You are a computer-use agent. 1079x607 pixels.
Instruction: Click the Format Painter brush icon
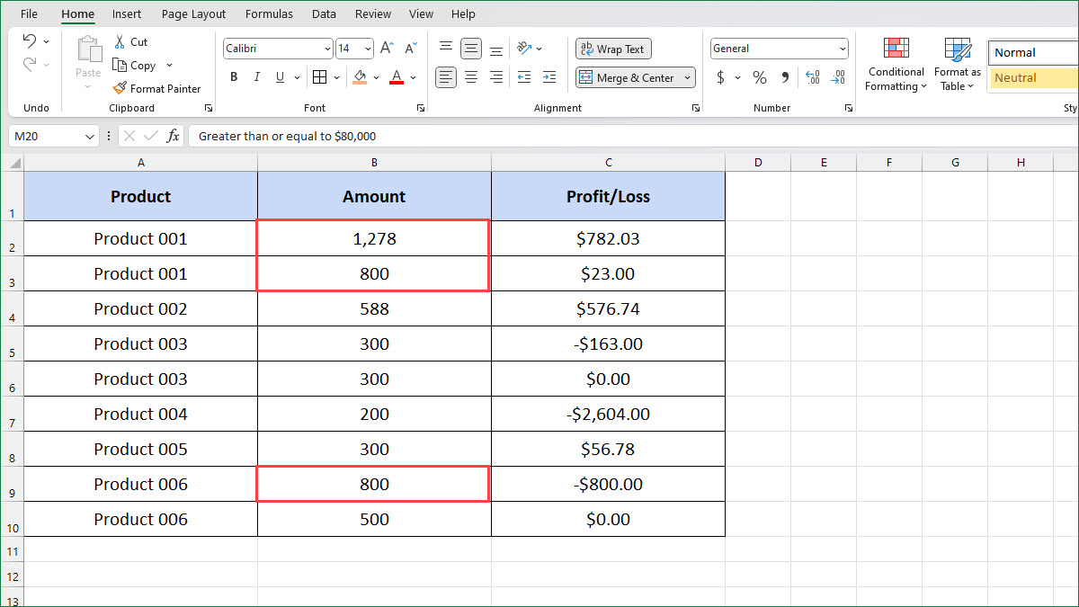(120, 88)
